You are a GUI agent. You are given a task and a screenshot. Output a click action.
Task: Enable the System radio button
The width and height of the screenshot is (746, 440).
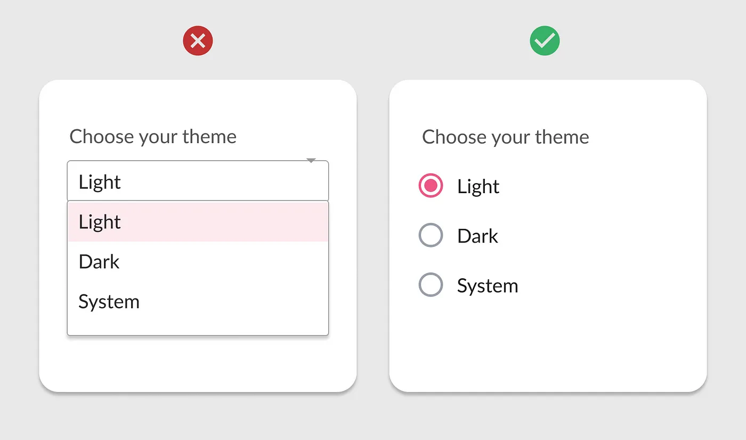tap(431, 285)
